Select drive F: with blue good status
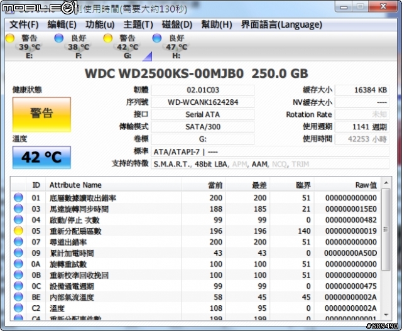Screen dimensions: 402x331 point(72,46)
